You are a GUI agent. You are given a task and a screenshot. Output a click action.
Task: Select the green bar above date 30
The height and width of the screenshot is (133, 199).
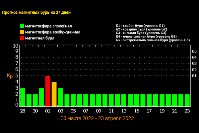click(x=35, y=100)
